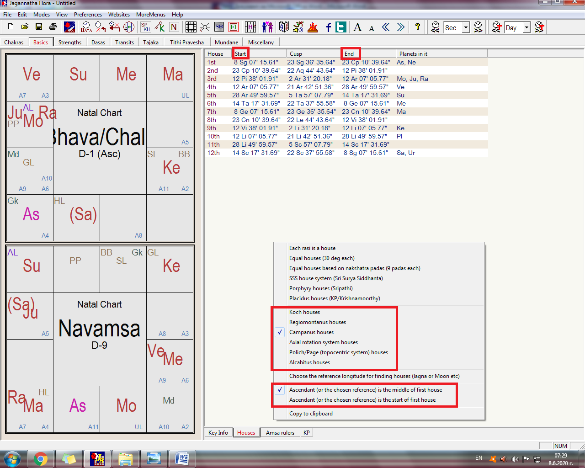Click the Facebook icon in toolbar

[x=328, y=27]
